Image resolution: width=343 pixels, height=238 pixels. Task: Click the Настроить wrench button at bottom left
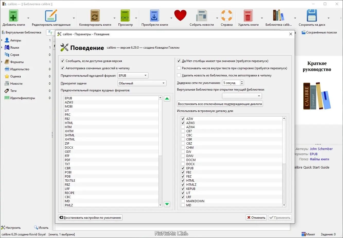(11, 228)
